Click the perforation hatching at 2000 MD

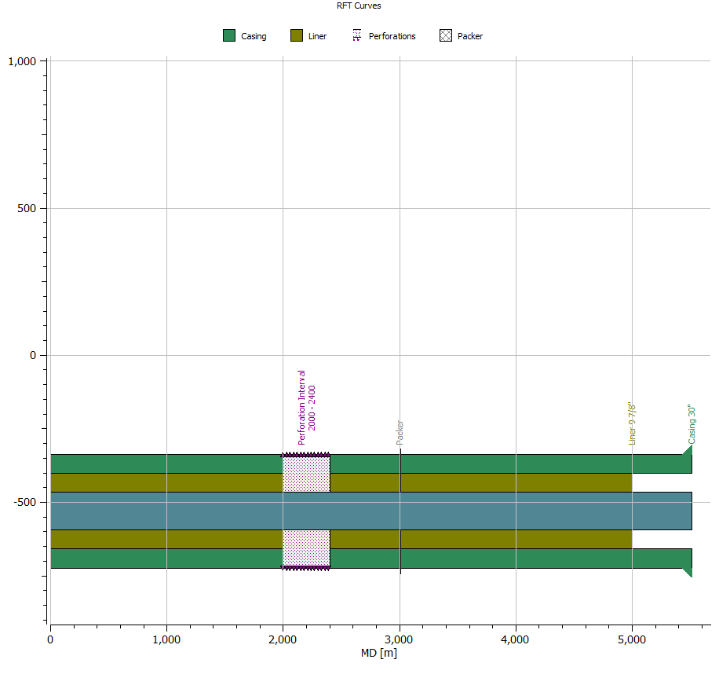[x=306, y=454]
